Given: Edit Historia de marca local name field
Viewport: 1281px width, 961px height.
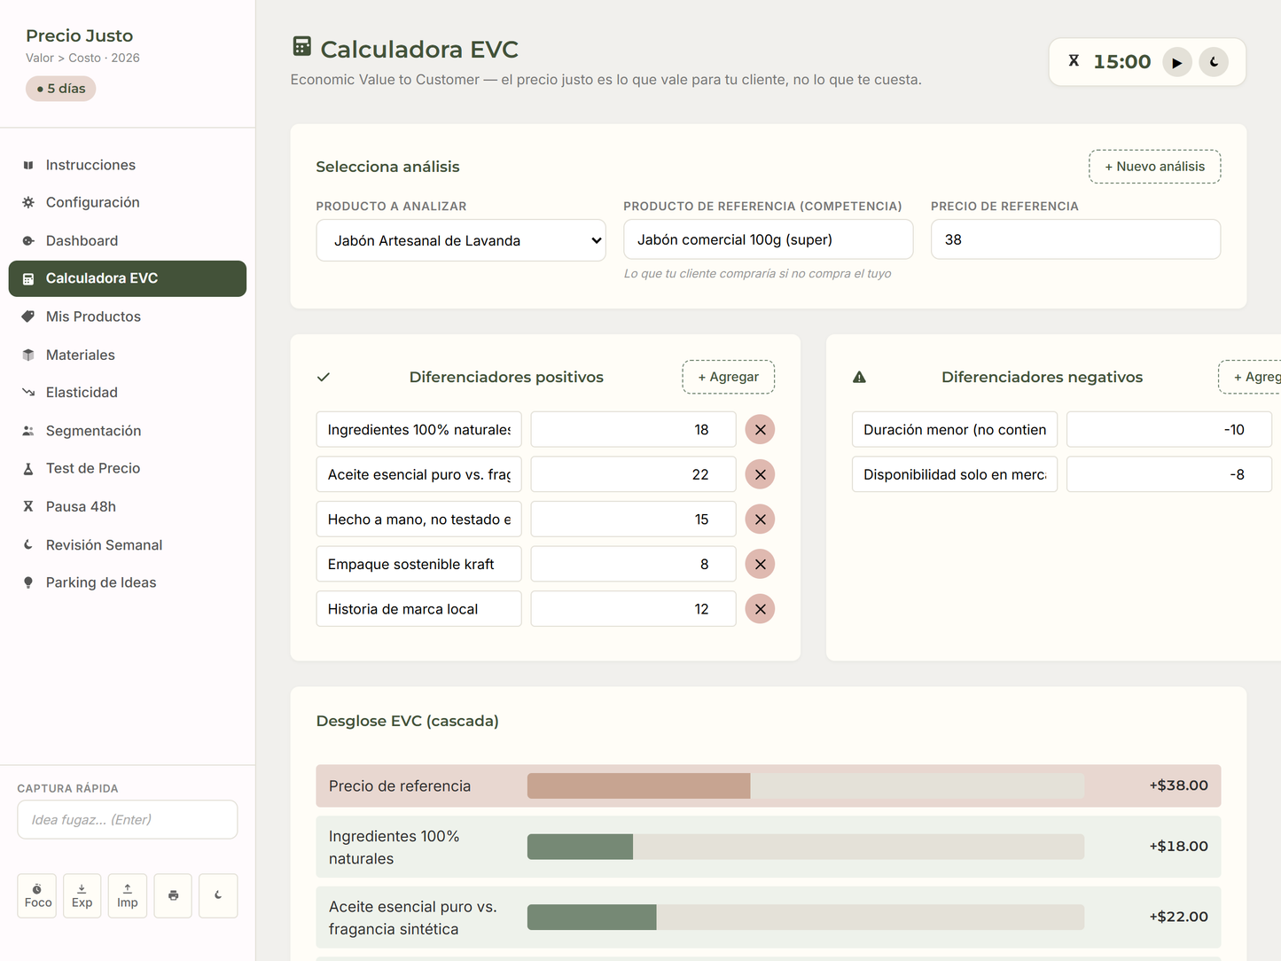Looking at the screenshot, I should (x=418, y=609).
